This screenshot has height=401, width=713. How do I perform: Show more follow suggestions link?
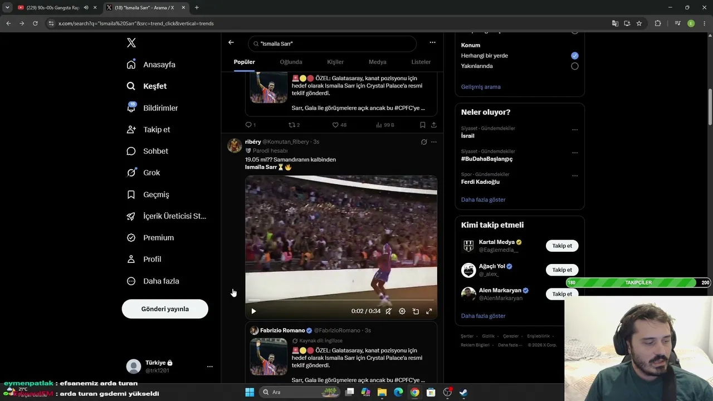(x=483, y=316)
